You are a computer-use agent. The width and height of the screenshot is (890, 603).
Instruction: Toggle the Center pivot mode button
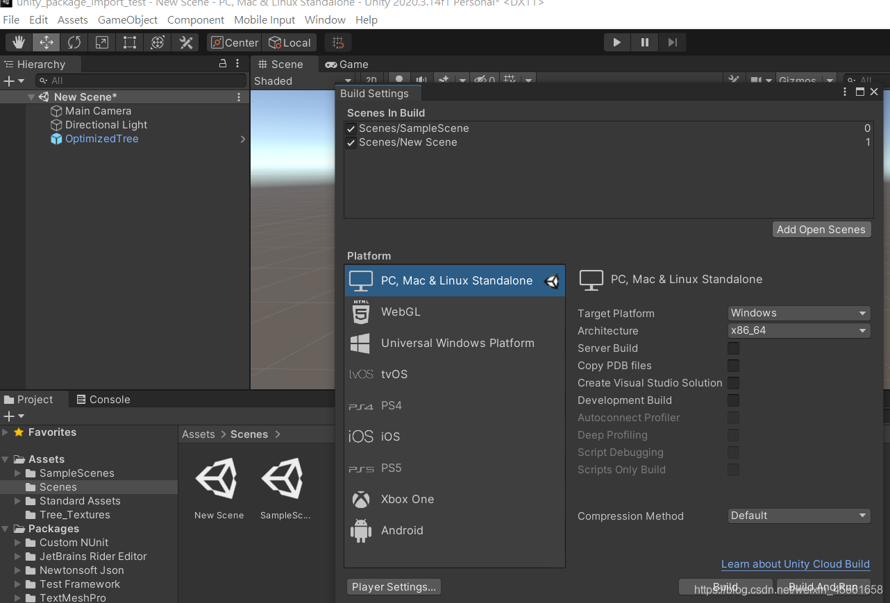click(x=234, y=42)
